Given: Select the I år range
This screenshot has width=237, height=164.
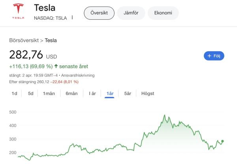Looking at the screenshot, I should [92, 93].
